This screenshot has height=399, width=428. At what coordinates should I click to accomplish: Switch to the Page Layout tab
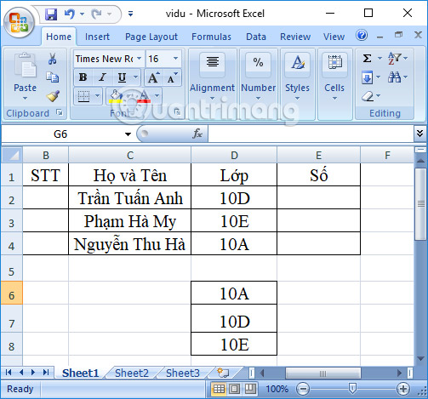tap(151, 37)
